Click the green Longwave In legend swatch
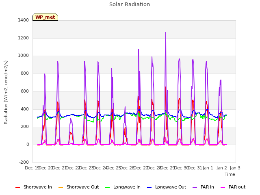 (108, 188)
